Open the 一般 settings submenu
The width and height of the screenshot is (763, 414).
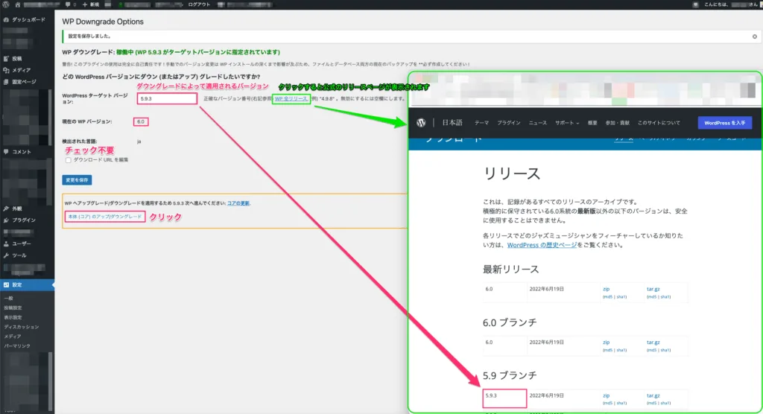point(9,299)
